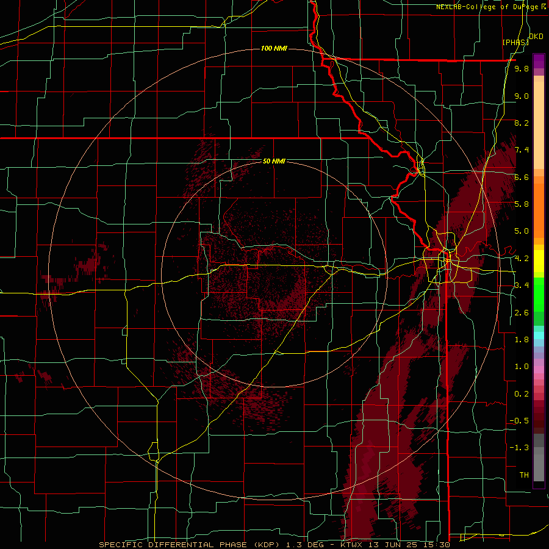Click the 50 NMI range ring label

tap(274, 161)
